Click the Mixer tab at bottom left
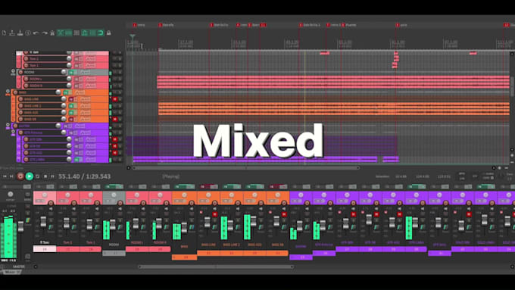 [x=11, y=273]
